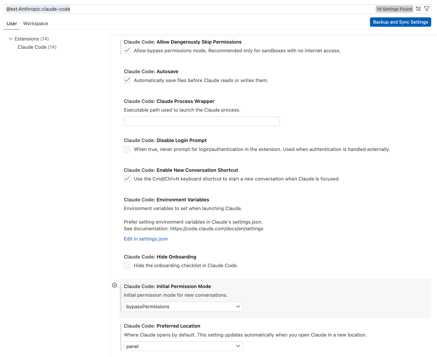Open the Filter Settings funnel icon
The height and width of the screenshot is (357, 437).
(427, 9)
